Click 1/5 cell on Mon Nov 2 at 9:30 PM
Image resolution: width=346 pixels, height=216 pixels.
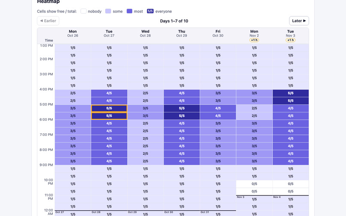254,176
